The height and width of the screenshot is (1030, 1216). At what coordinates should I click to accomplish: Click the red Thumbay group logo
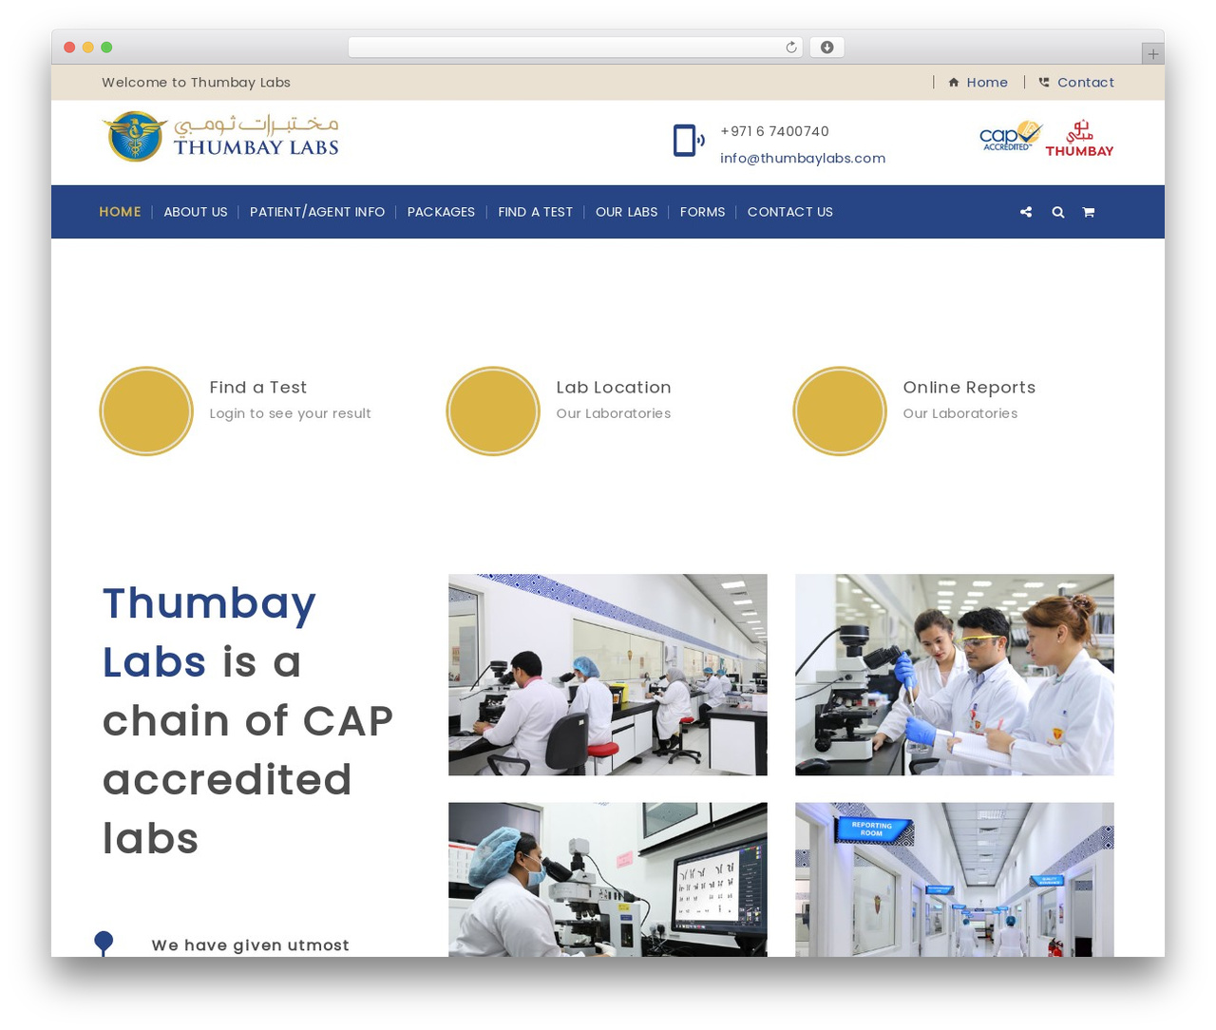(x=1079, y=139)
